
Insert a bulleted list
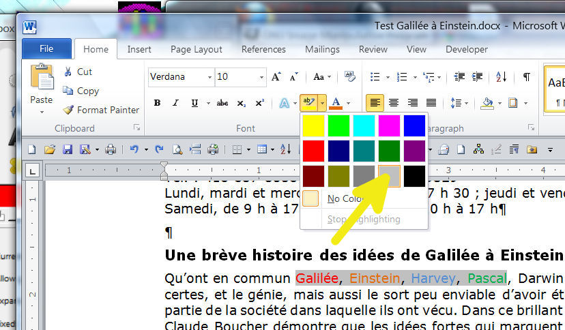(375, 76)
